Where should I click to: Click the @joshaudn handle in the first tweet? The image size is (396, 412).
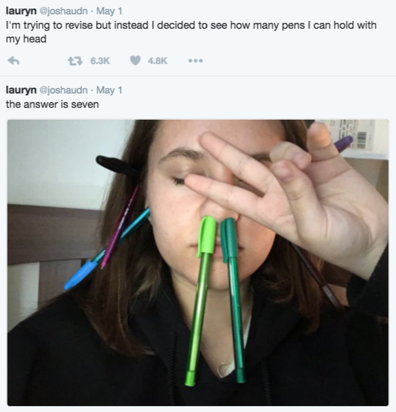63,11
